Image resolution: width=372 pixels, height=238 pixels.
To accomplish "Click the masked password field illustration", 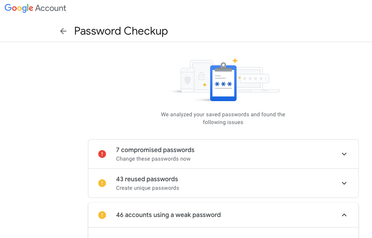I will click(254, 79).
